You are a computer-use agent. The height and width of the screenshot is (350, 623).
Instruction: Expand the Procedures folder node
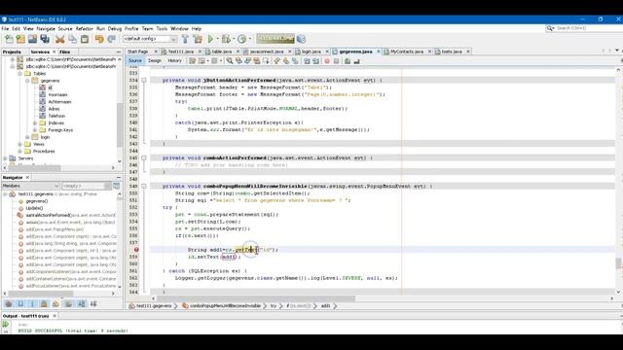19,152
